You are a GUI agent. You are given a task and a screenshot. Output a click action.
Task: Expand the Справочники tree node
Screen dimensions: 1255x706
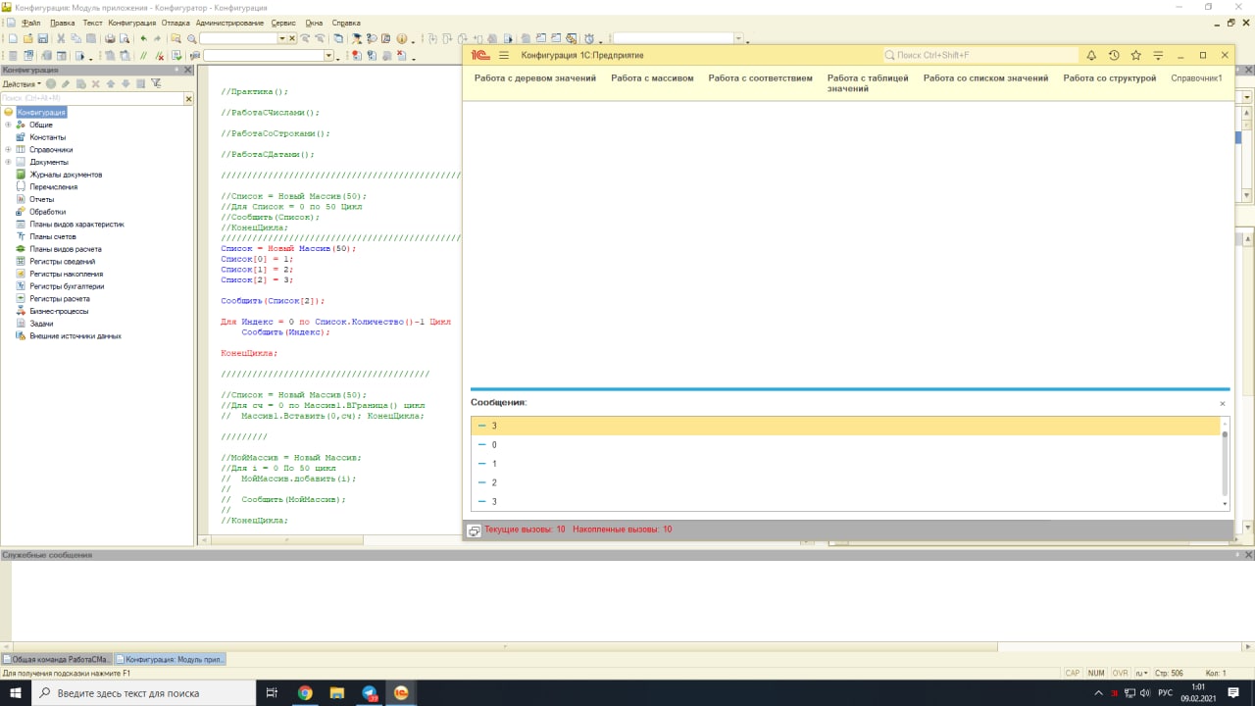tap(8, 150)
